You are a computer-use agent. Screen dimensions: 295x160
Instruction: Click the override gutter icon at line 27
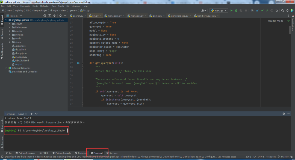click(78, 63)
